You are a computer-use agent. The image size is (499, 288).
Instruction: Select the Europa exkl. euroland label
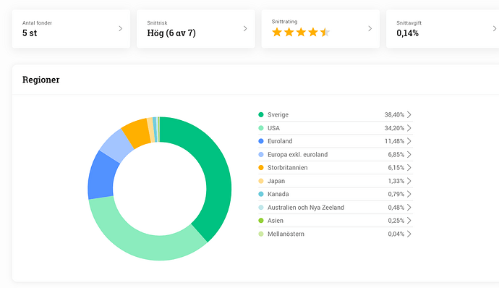(297, 155)
